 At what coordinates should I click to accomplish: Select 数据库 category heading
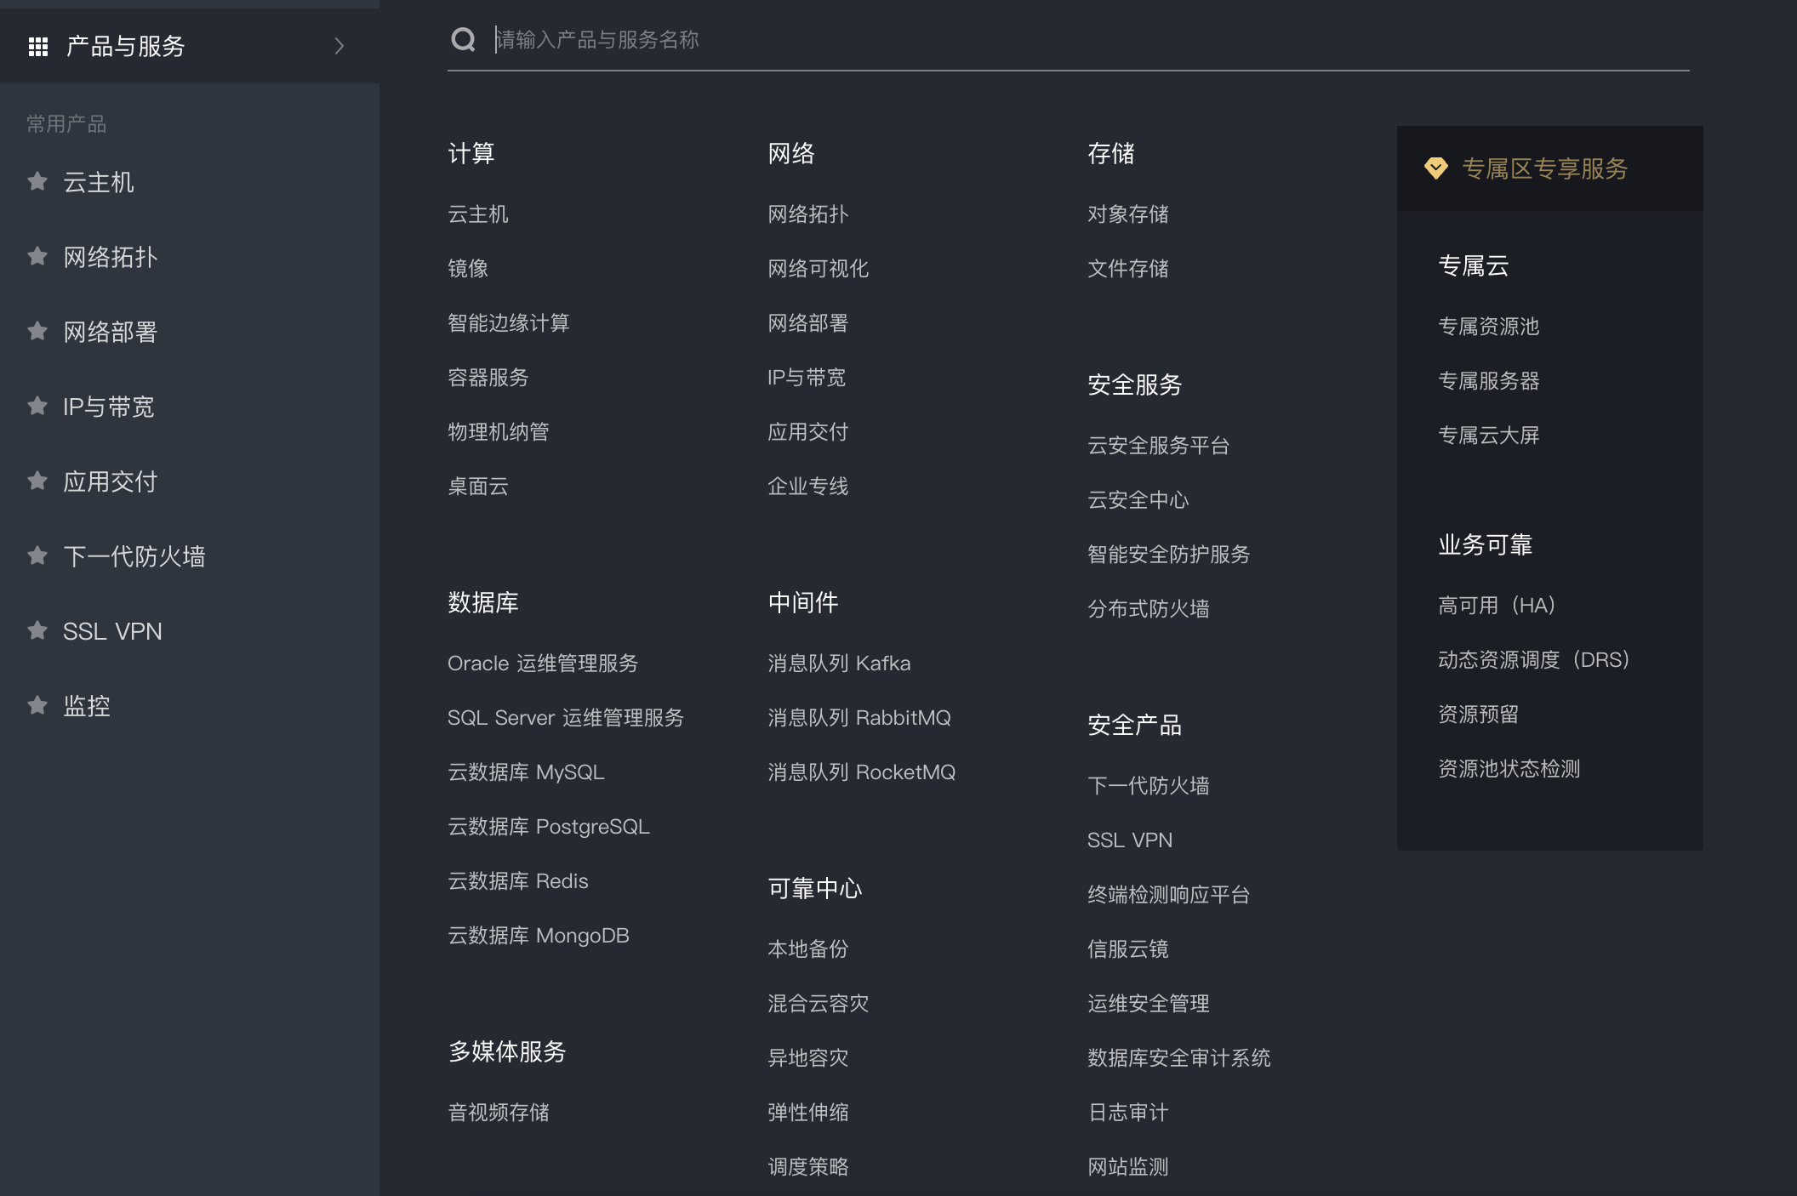482,602
